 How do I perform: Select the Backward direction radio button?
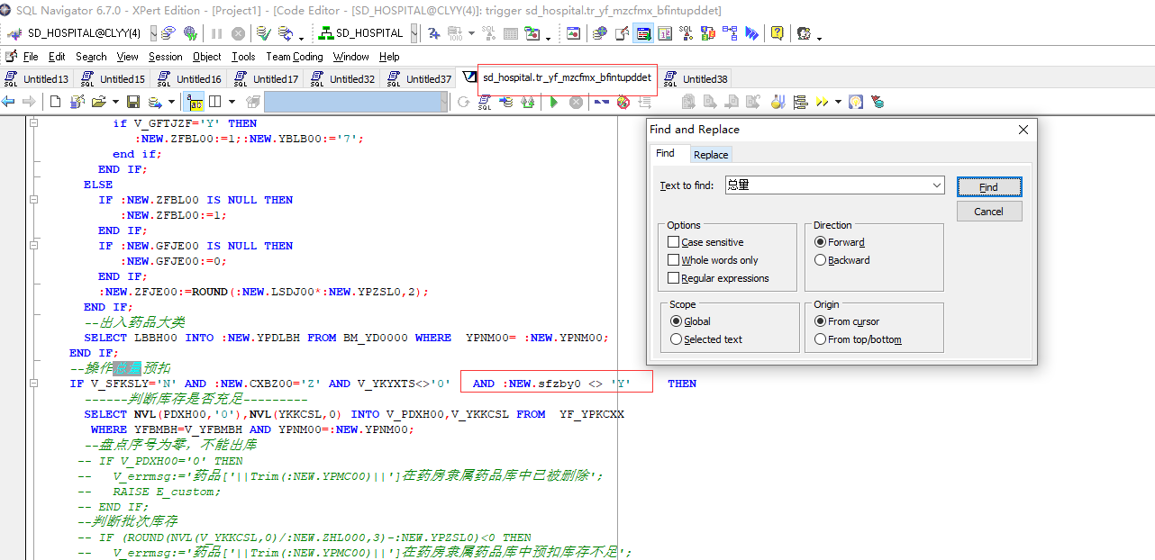(820, 260)
